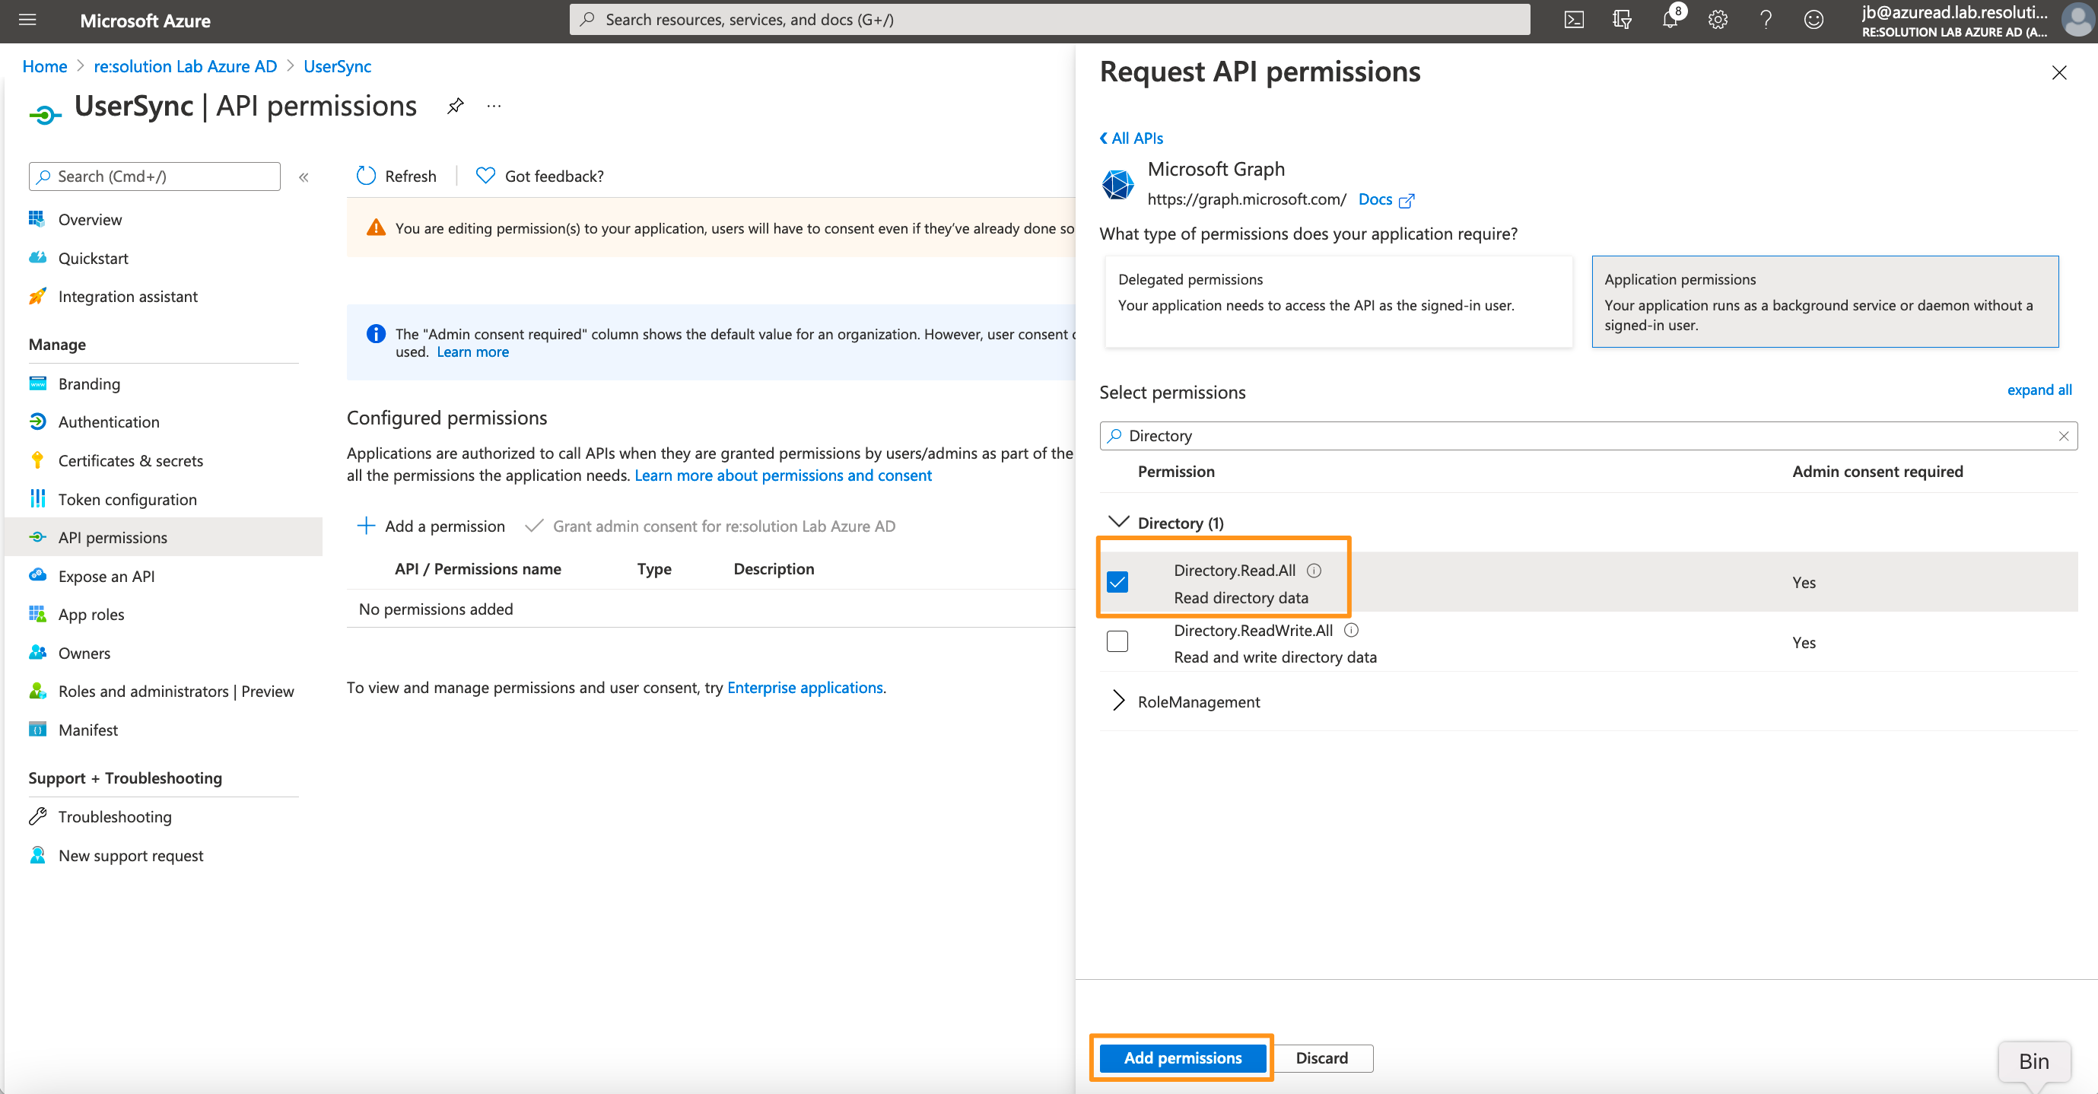Click the Got feedback heart icon
Viewport: 2098px width, 1094px height.
pyautogui.click(x=485, y=176)
